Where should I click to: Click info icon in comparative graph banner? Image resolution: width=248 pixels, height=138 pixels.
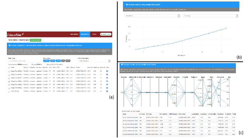pos(127,5)
